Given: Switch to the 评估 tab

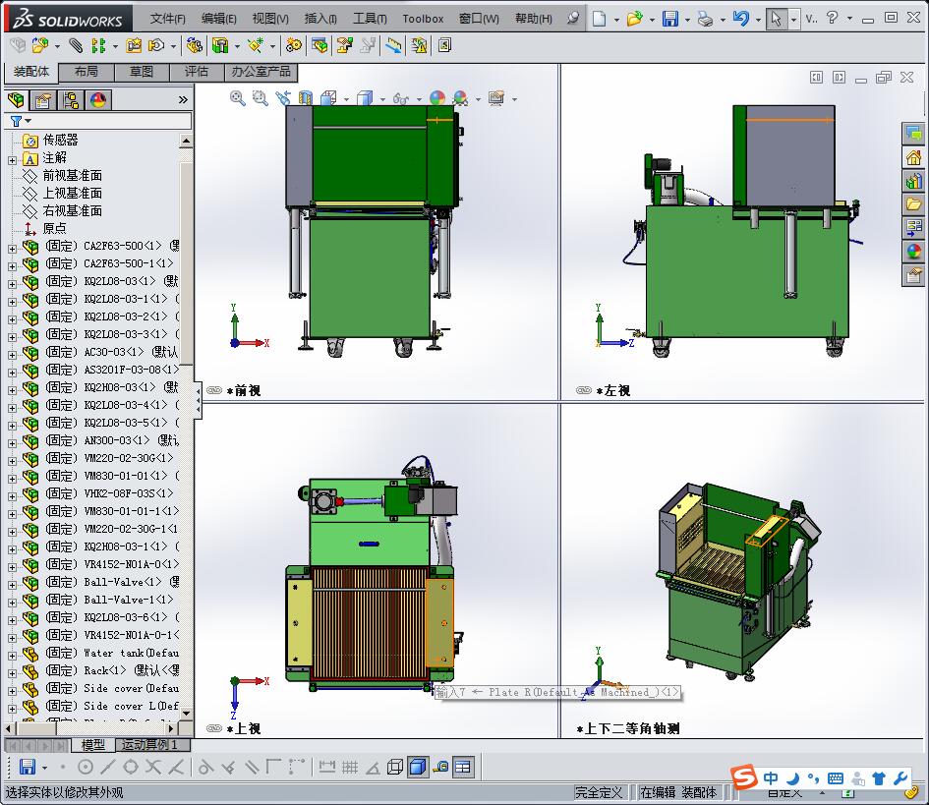Looking at the screenshot, I should click(x=197, y=72).
